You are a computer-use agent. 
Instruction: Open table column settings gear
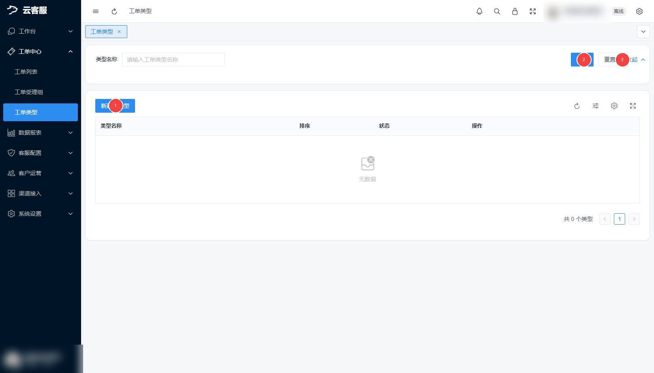coord(614,106)
